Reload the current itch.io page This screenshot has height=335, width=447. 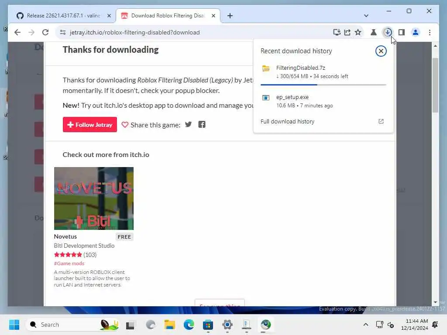[x=45, y=32]
